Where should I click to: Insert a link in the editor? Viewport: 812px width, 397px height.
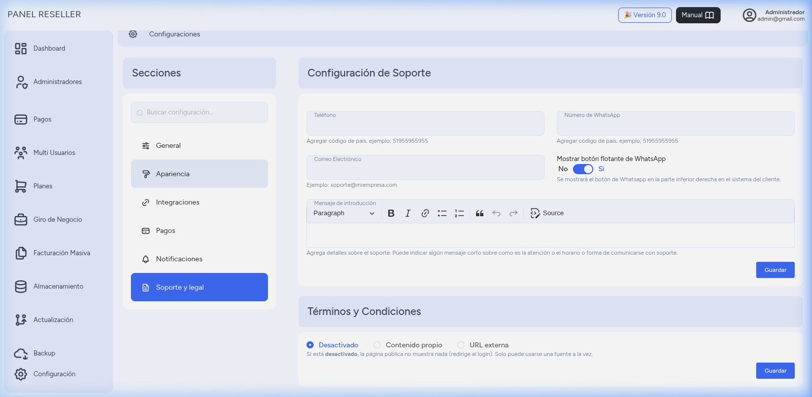425,213
